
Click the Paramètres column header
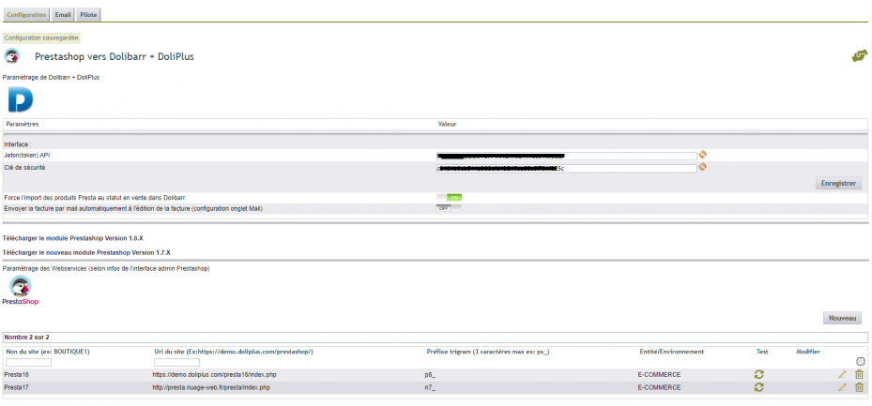[23, 124]
